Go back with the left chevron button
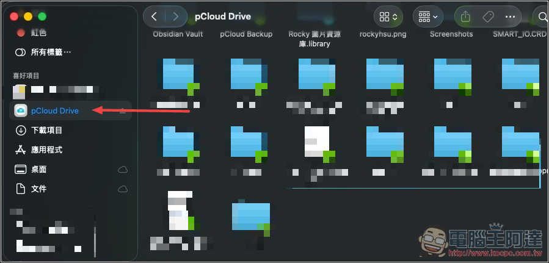This screenshot has width=549, height=263. 155,16
